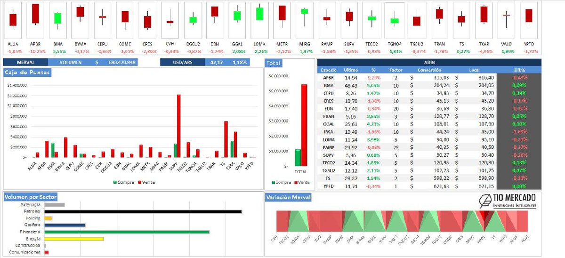This screenshot has height=258, width=565.
Task: Open the BMA green candlestick chart
Action: click(57, 20)
